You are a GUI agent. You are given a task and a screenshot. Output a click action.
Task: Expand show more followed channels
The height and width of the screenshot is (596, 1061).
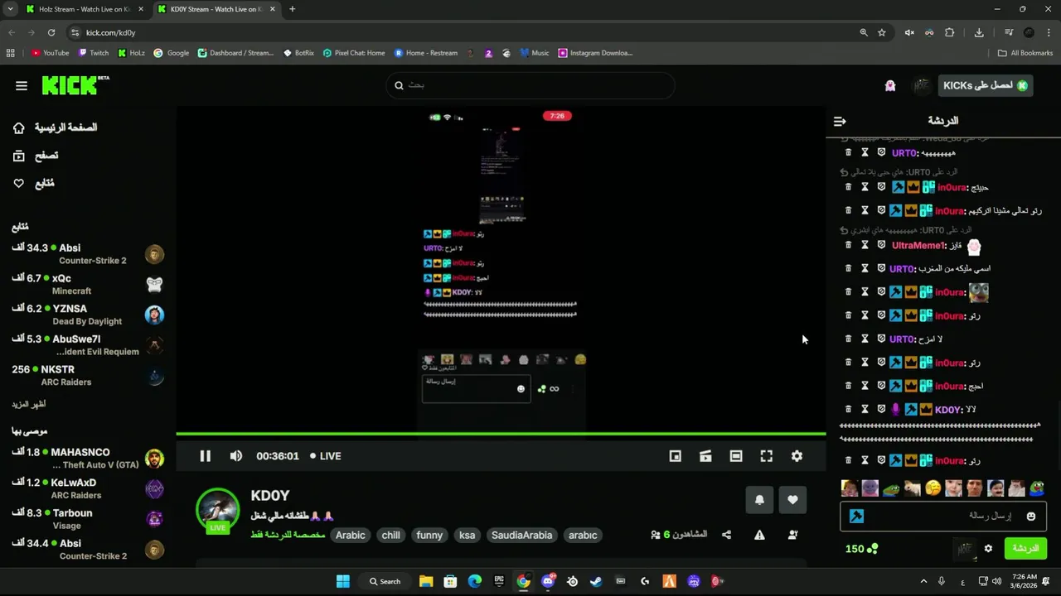click(29, 404)
